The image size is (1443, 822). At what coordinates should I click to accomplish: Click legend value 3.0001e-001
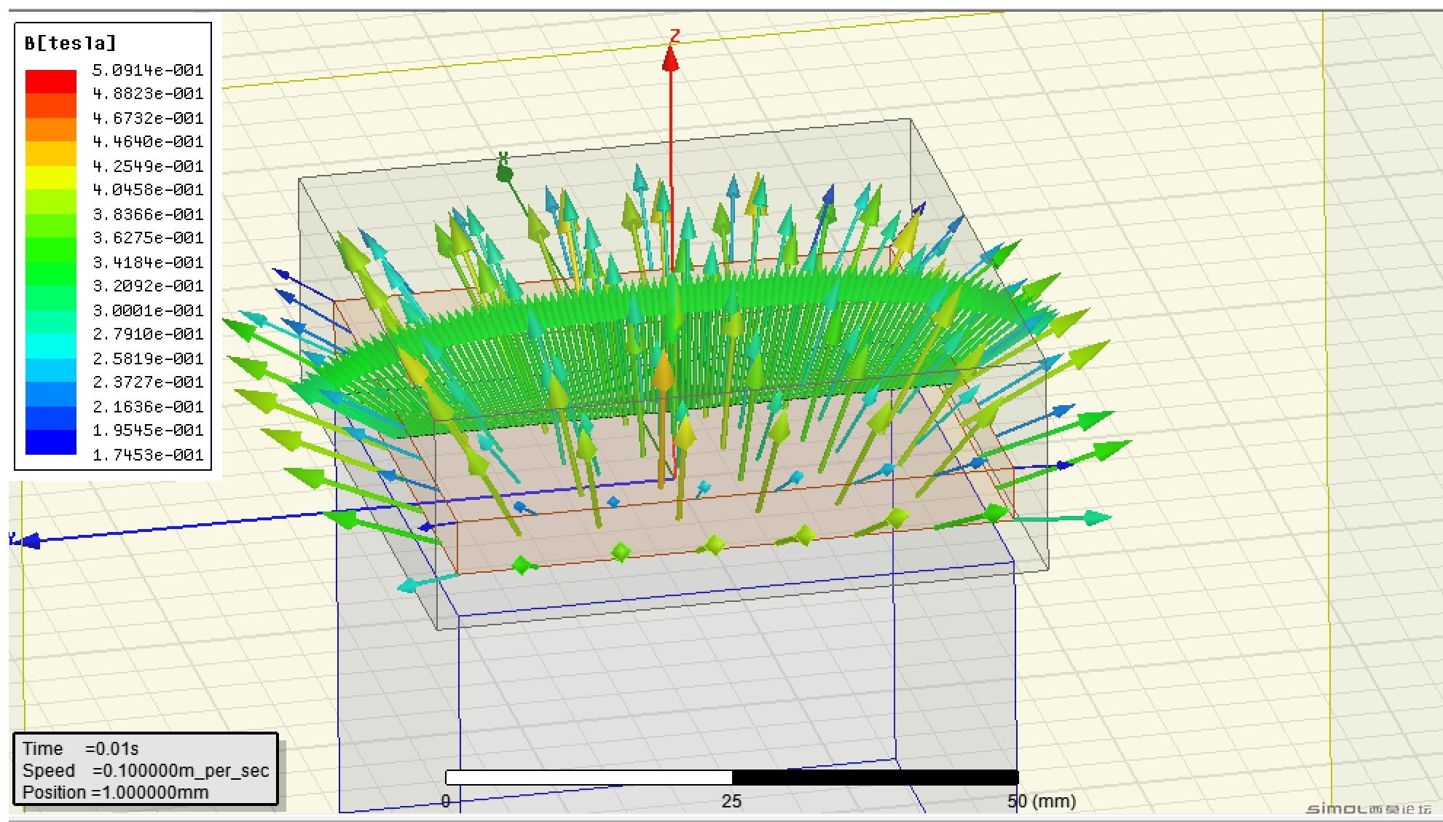(148, 310)
